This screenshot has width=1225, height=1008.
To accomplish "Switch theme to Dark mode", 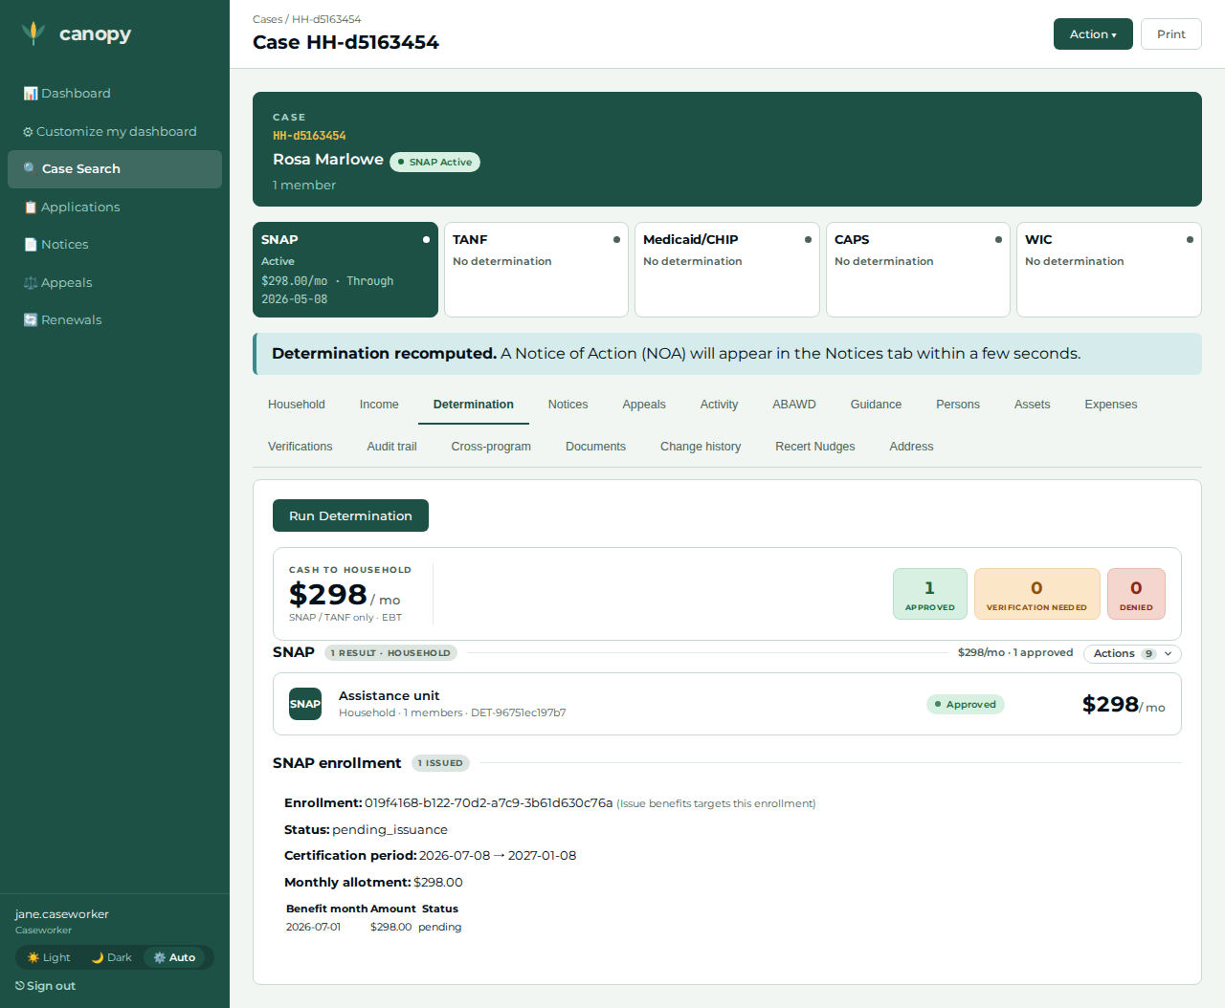I will click(112, 957).
